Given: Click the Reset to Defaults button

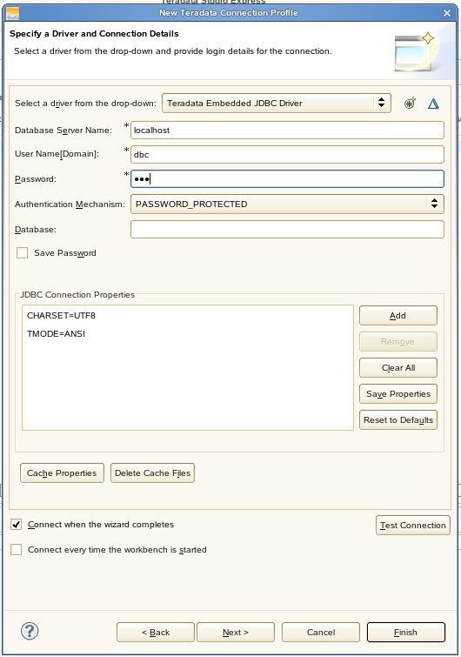Looking at the screenshot, I should coord(398,419).
